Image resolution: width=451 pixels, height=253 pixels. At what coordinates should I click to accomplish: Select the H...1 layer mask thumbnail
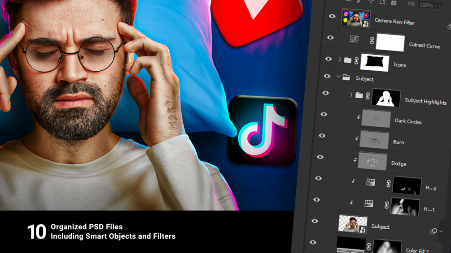click(405, 207)
